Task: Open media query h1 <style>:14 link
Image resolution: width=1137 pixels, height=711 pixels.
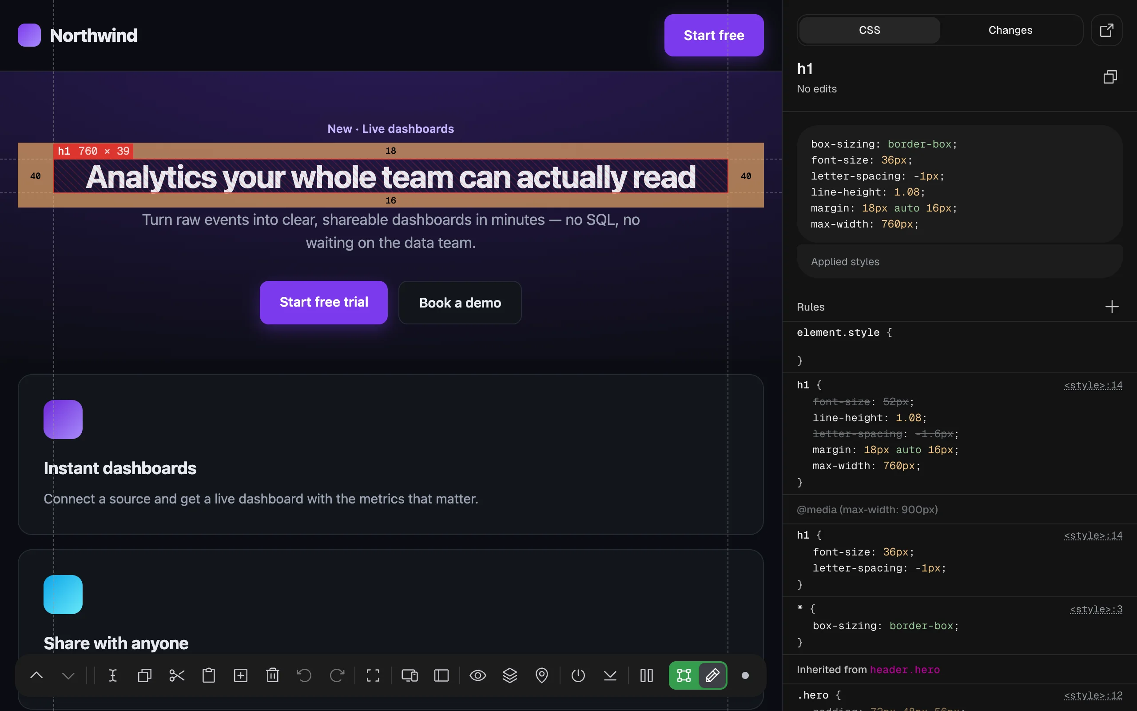Action: coord(1093,535)
